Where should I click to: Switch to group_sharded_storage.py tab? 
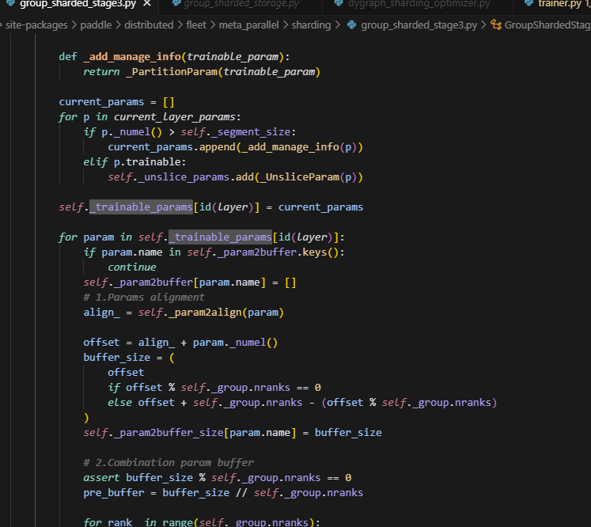pos(241,4)
